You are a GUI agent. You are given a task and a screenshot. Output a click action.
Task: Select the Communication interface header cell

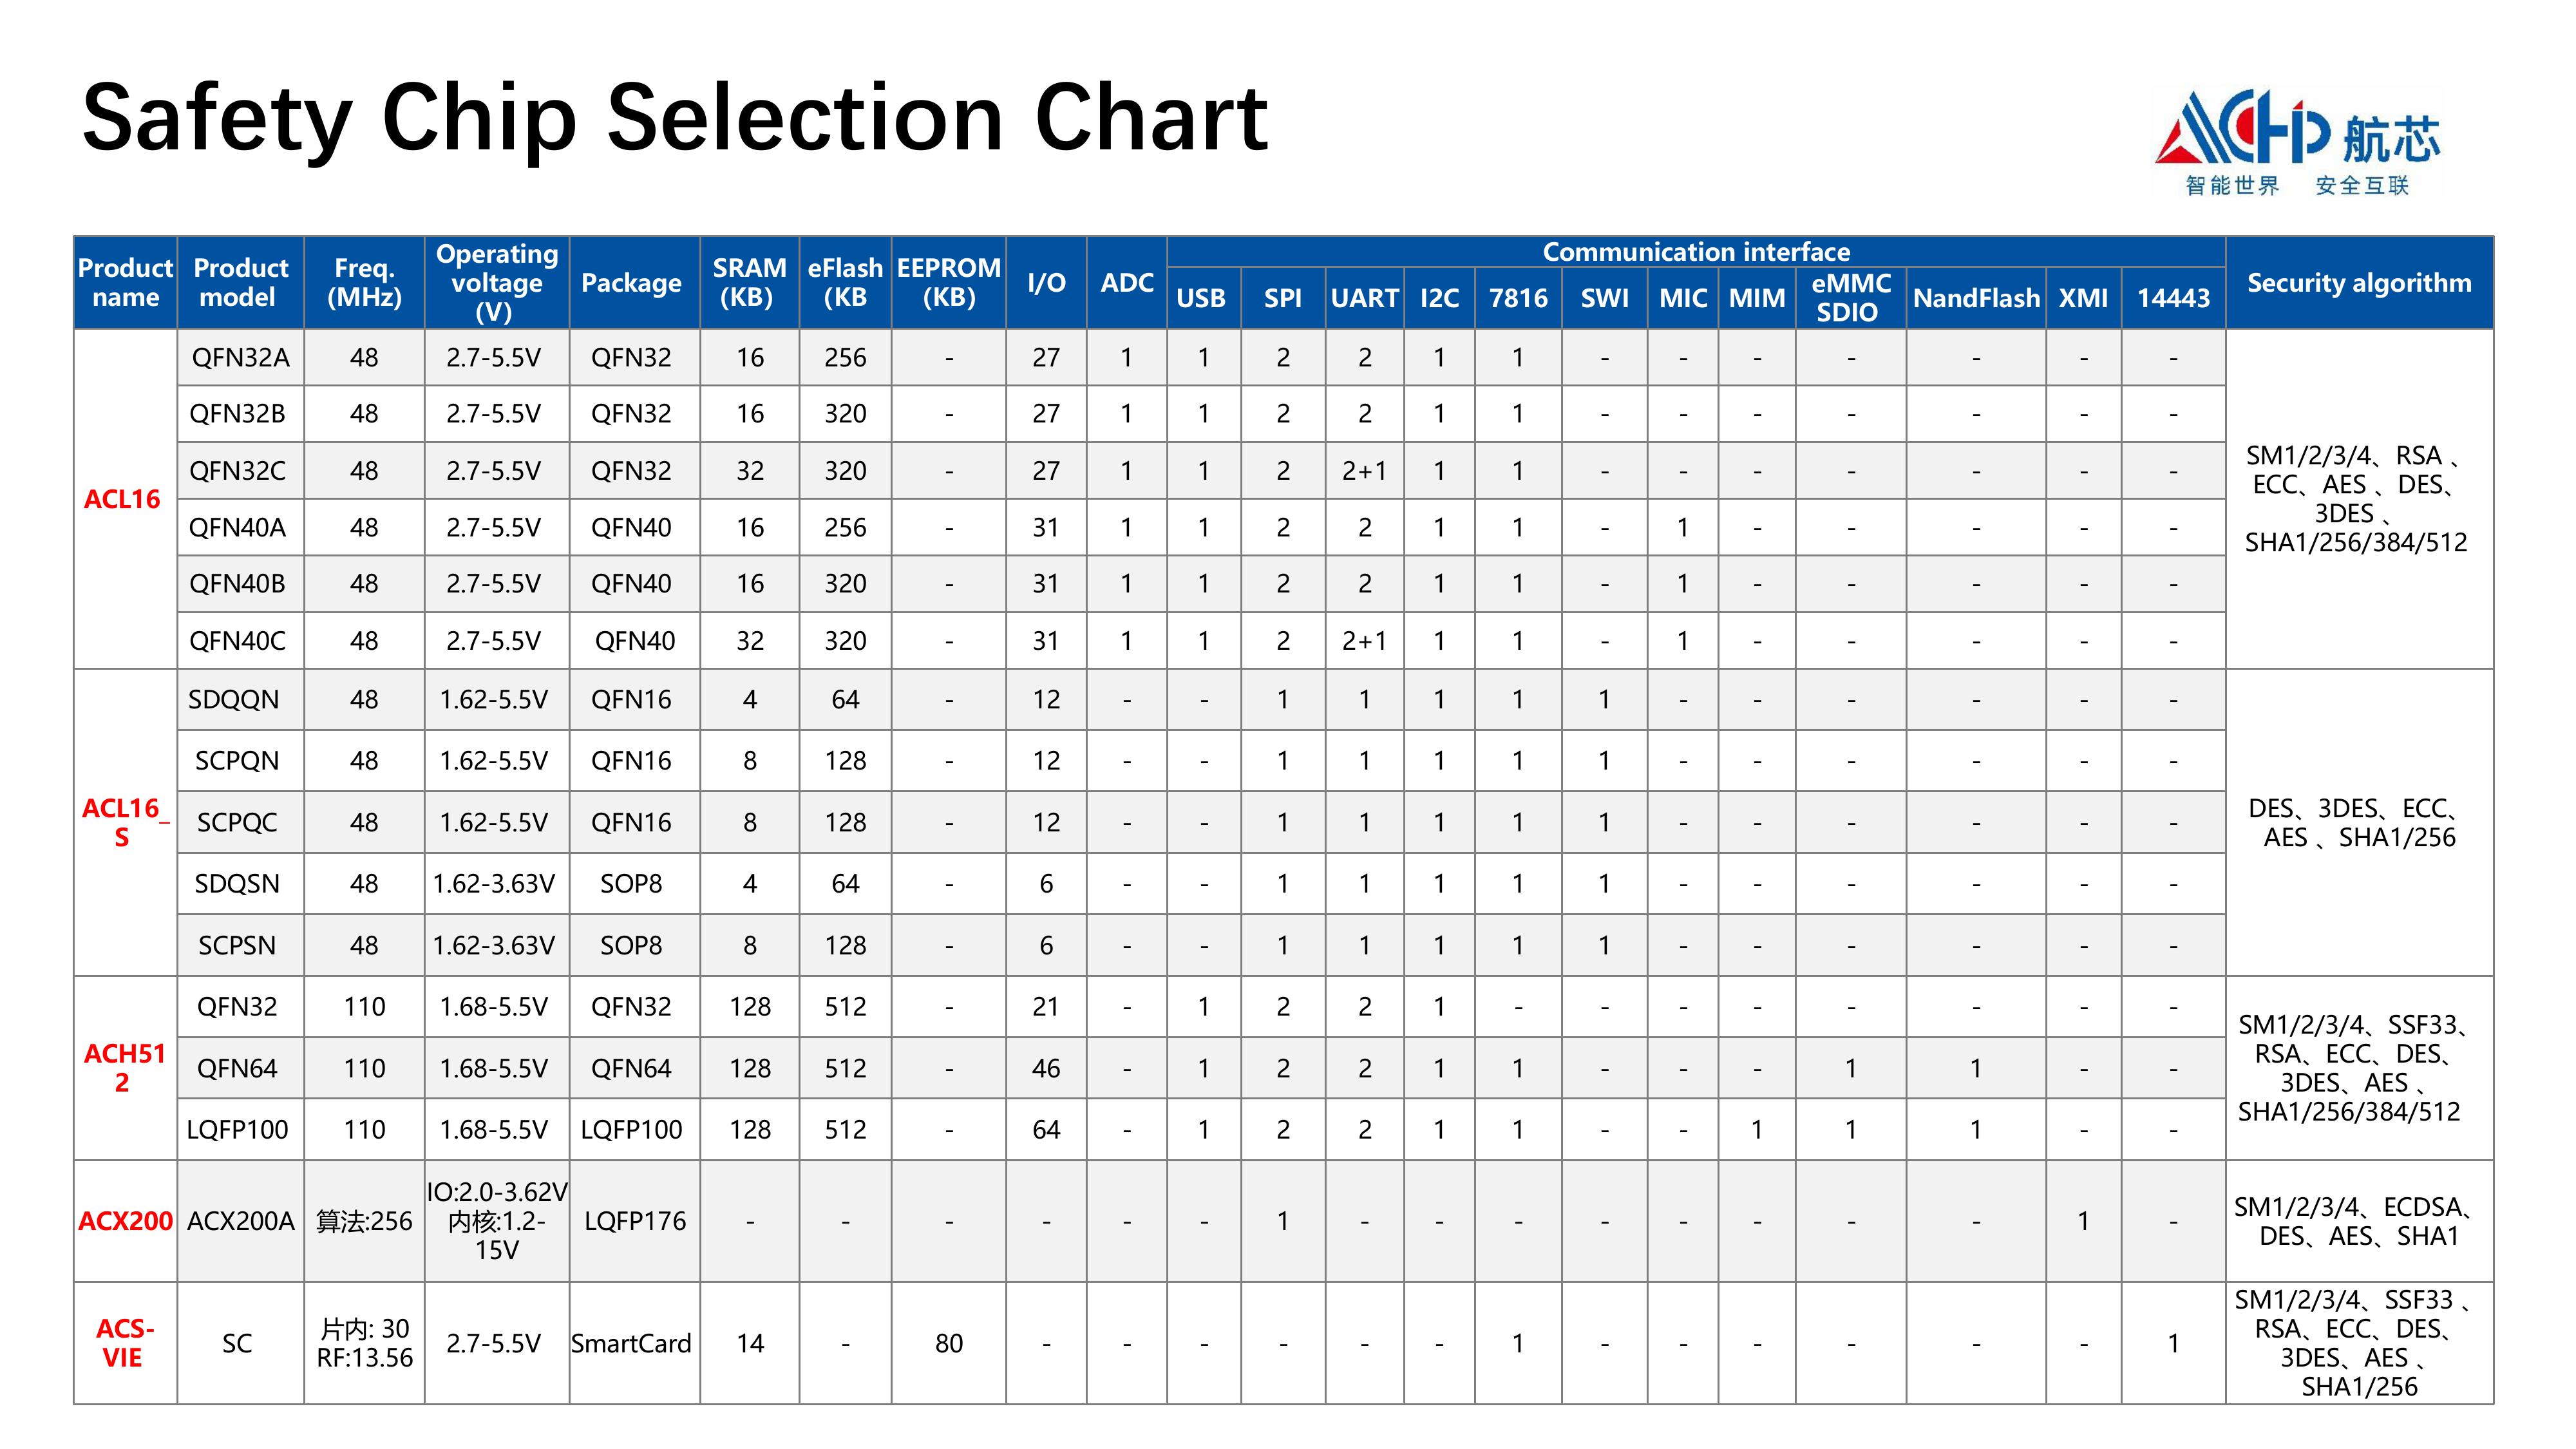click(x=1696, y=252)
